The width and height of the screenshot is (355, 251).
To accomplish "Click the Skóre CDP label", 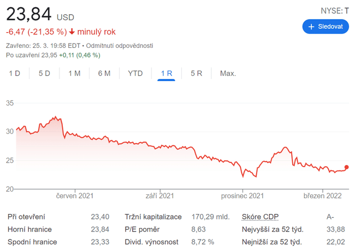I will pos(260,217).
